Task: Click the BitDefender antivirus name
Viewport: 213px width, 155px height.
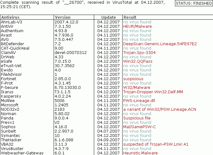Action: (12, 44)
